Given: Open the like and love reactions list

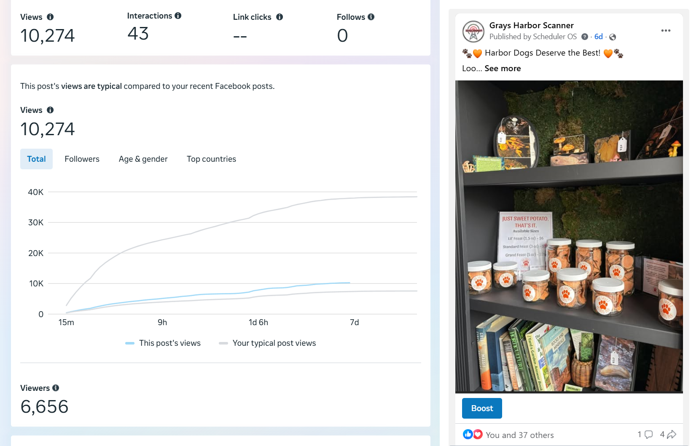Looking at the screenshot, I should (x=472, y=435).
